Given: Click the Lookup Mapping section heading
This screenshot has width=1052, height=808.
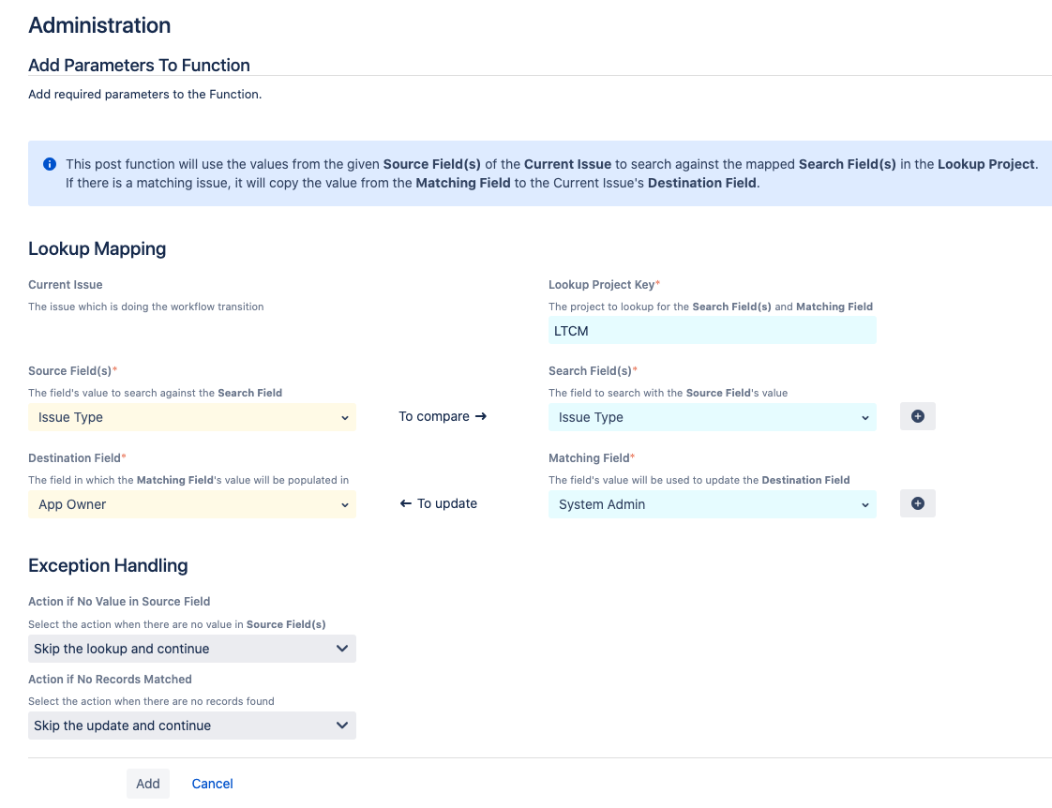Looking at the screenshot, I should pyautogui.click(x=98, y=248).
